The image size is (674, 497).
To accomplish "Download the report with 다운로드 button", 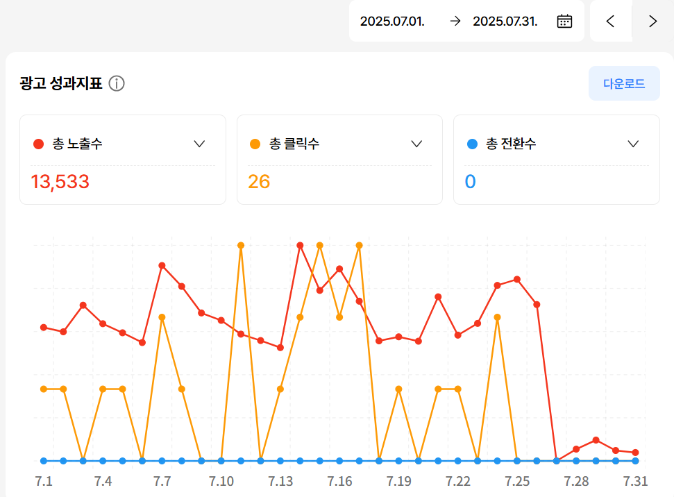I will [x=624, y=83].
